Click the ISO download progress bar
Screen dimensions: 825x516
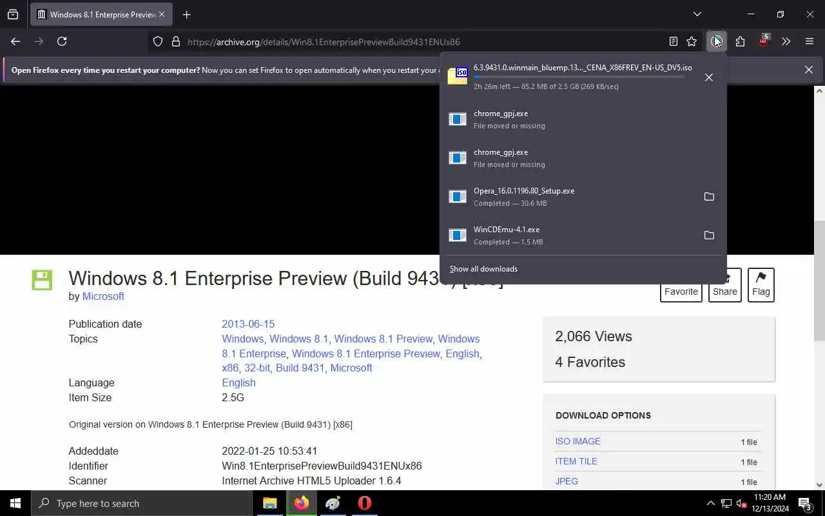pyautogui.click(x=579, y=77)
